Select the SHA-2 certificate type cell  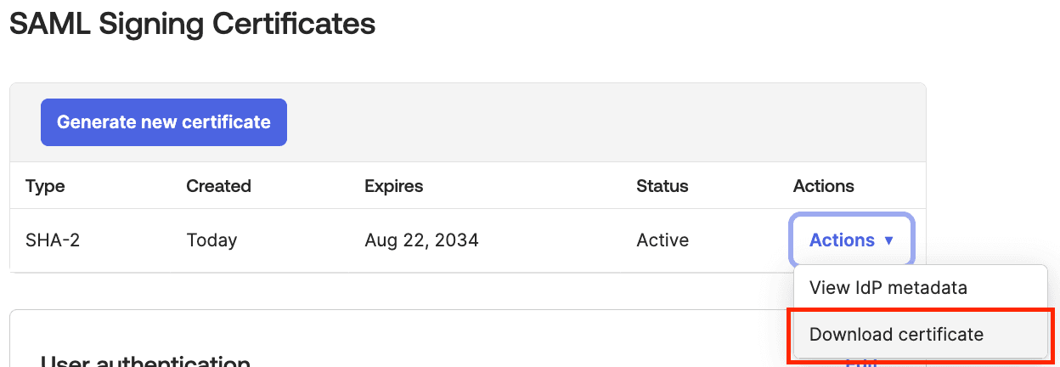tap(53, 240)
